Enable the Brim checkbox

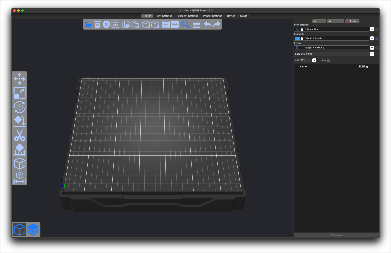tap(328, 60)
